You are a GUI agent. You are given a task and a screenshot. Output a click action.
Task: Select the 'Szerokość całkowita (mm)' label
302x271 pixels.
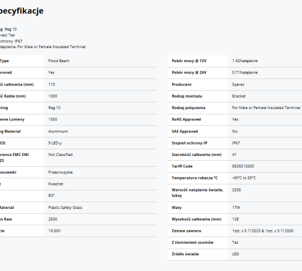coord(196,155)
